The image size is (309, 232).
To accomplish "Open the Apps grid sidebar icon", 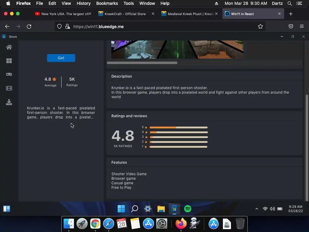I will [x=9, y=61].
